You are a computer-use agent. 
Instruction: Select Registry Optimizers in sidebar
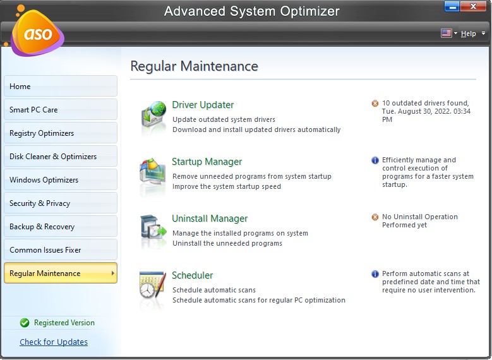61,133
